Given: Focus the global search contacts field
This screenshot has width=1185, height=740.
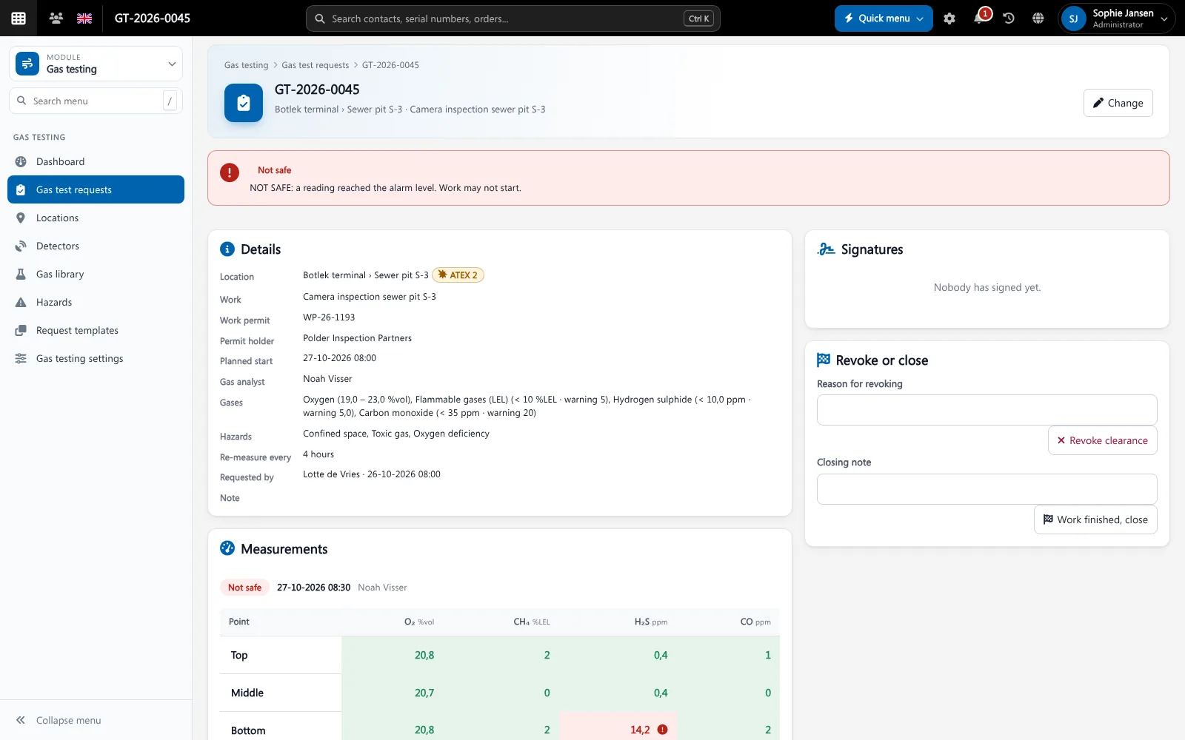Looking at the screenshot, I should pyautogui.click(x=513, y=18).
